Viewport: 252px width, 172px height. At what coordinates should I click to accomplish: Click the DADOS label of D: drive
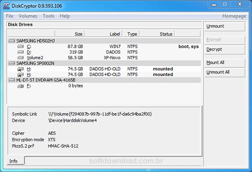tap(113, 52)
